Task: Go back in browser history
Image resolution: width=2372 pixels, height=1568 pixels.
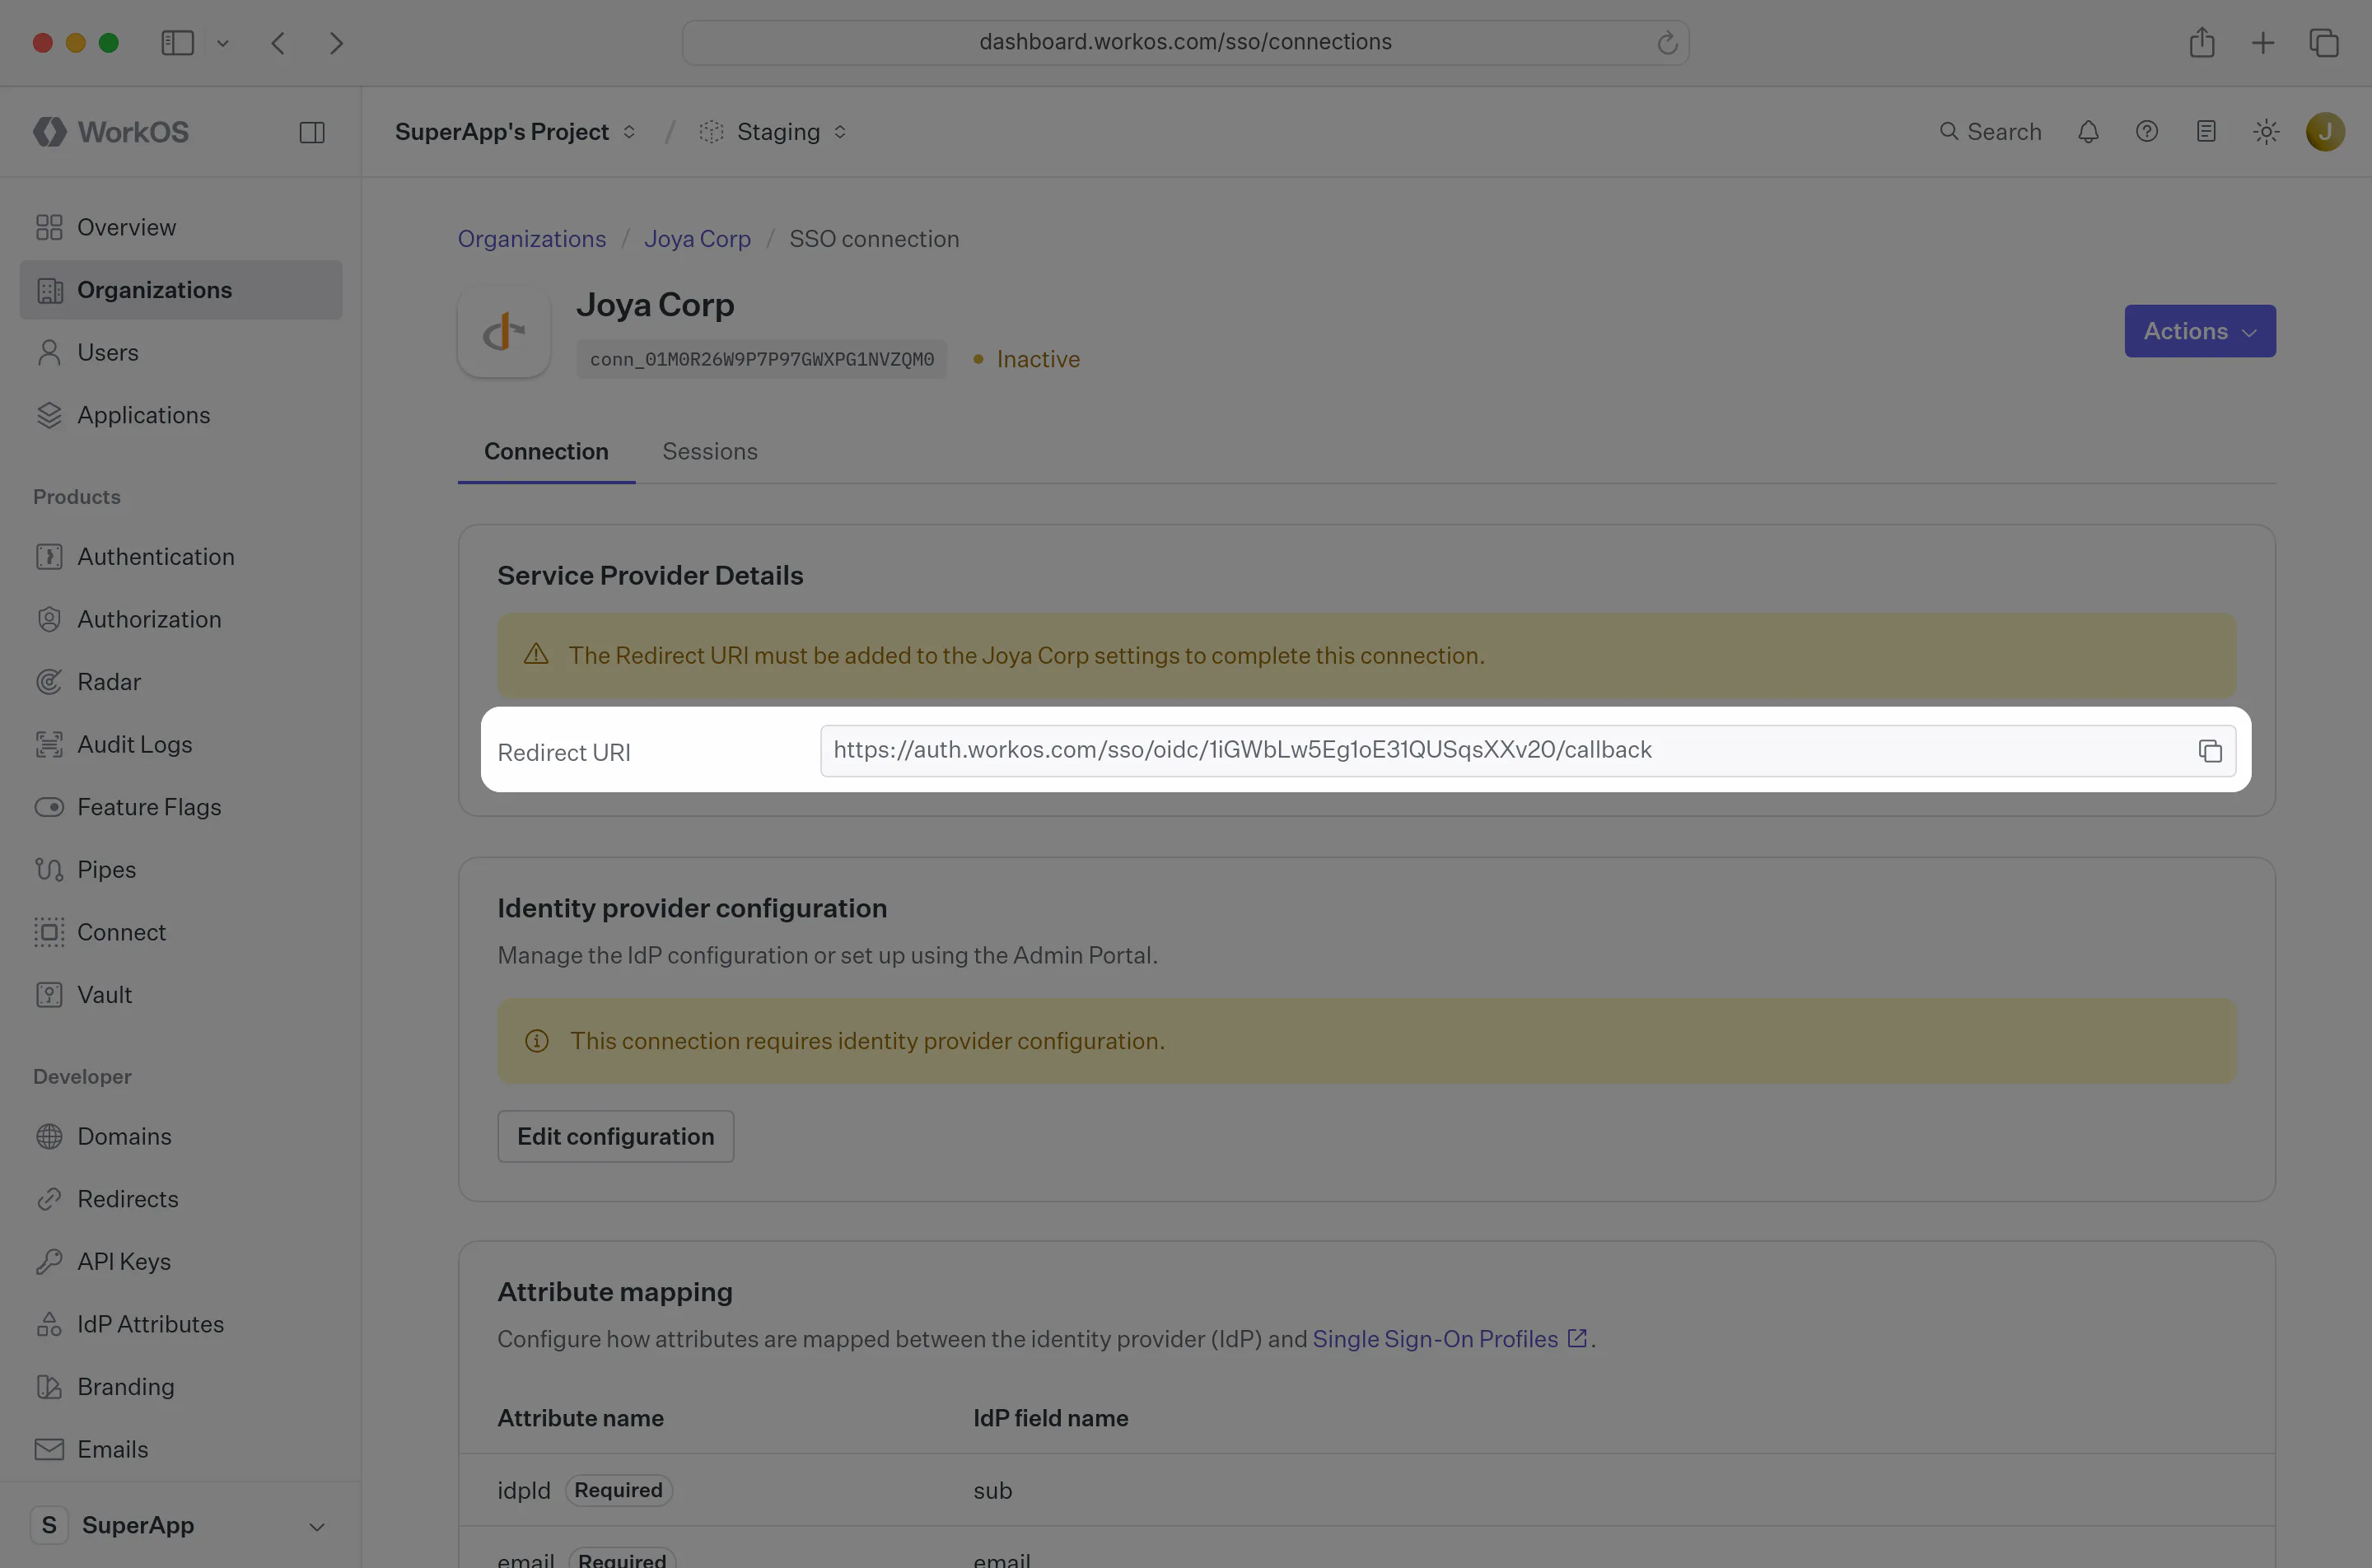Action: pos(278,43)
